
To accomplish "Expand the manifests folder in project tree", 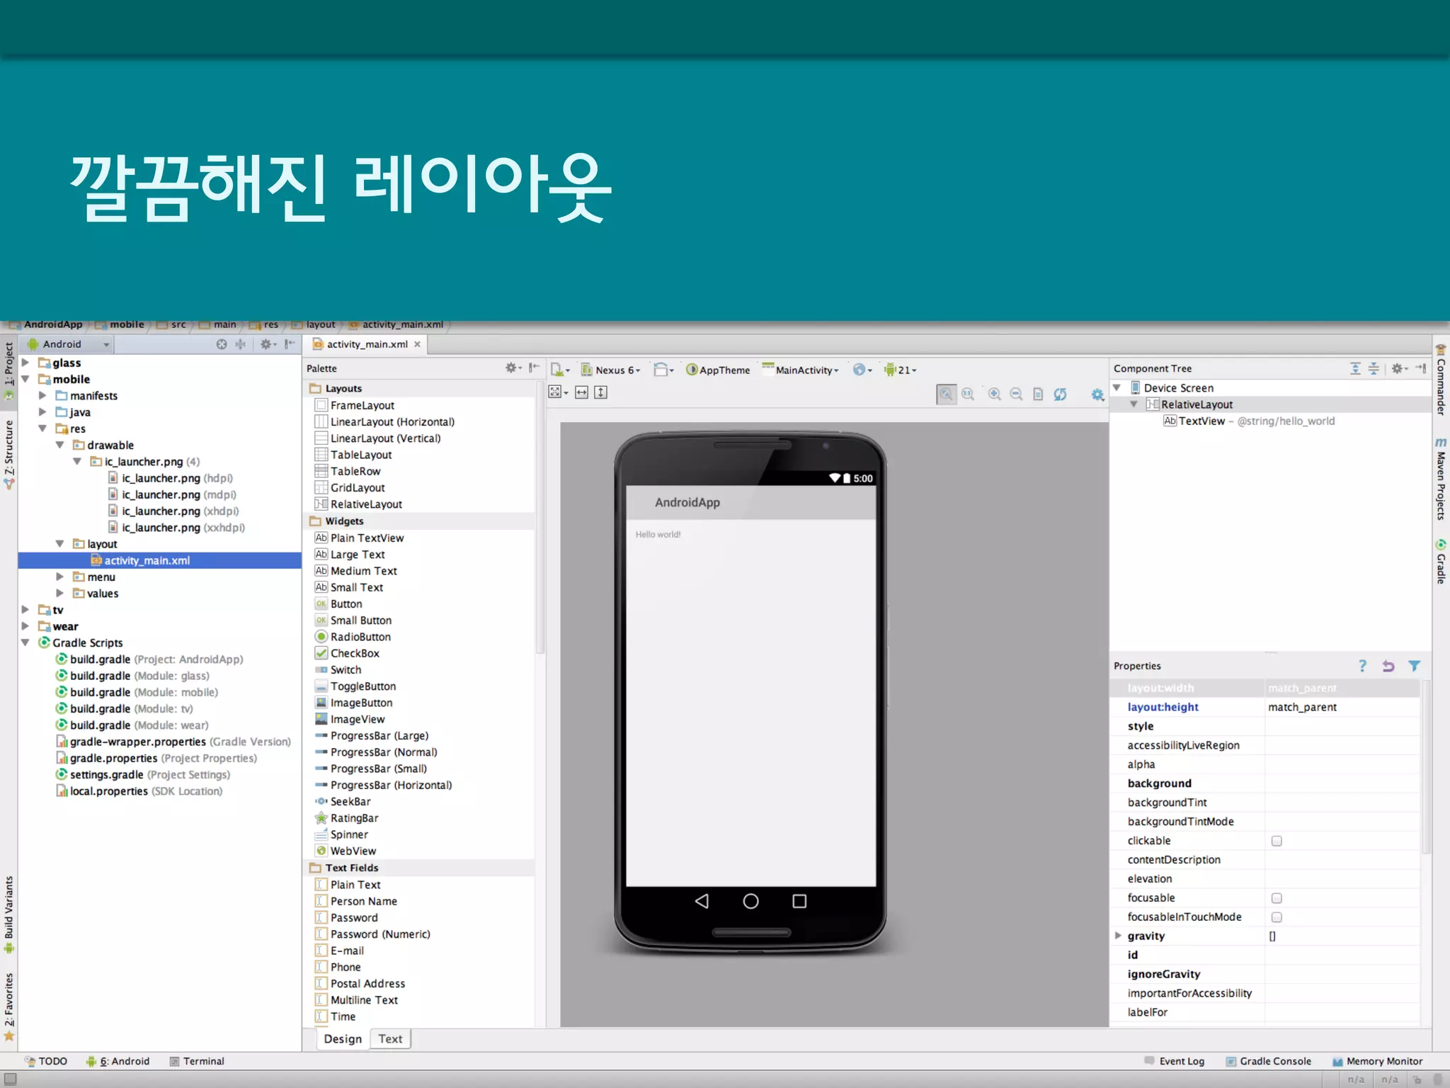I will click(42, 395).
